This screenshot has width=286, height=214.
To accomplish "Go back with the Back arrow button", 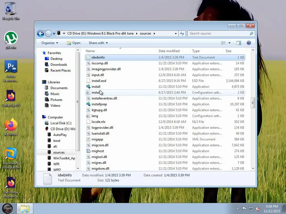I will [x=41, y=33].
